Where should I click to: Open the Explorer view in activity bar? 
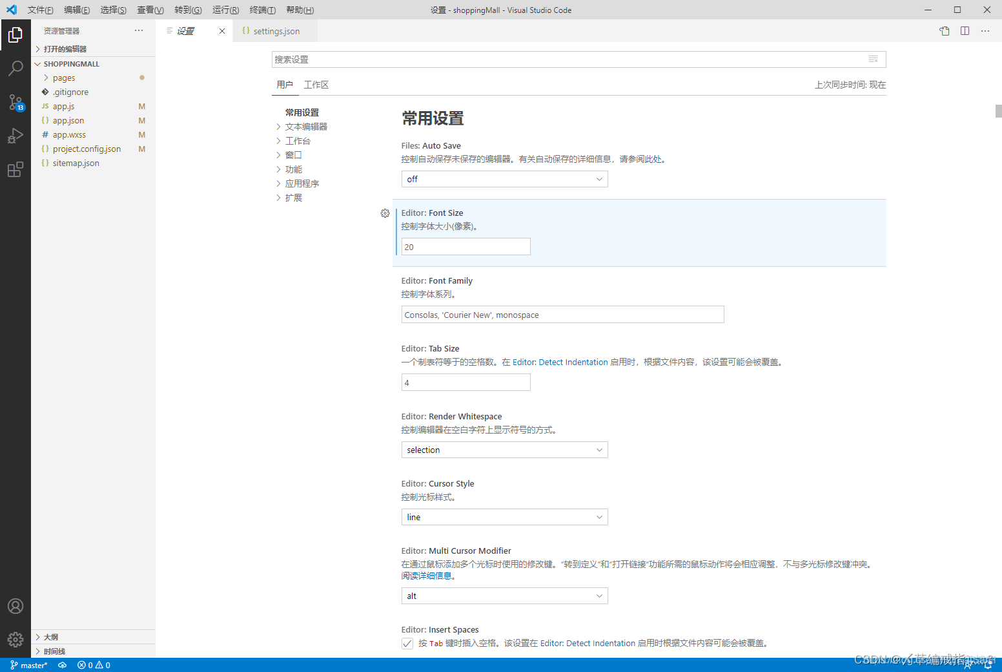[x=15, y=35]
